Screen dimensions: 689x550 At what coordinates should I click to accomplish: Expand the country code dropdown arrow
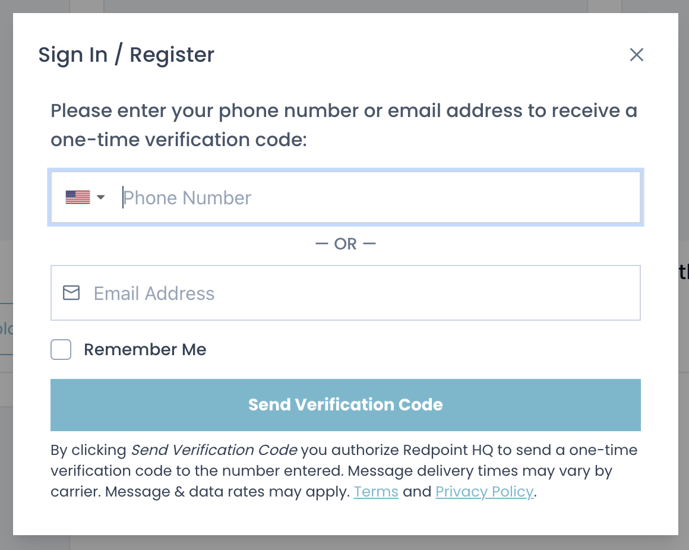click(100, 197)
